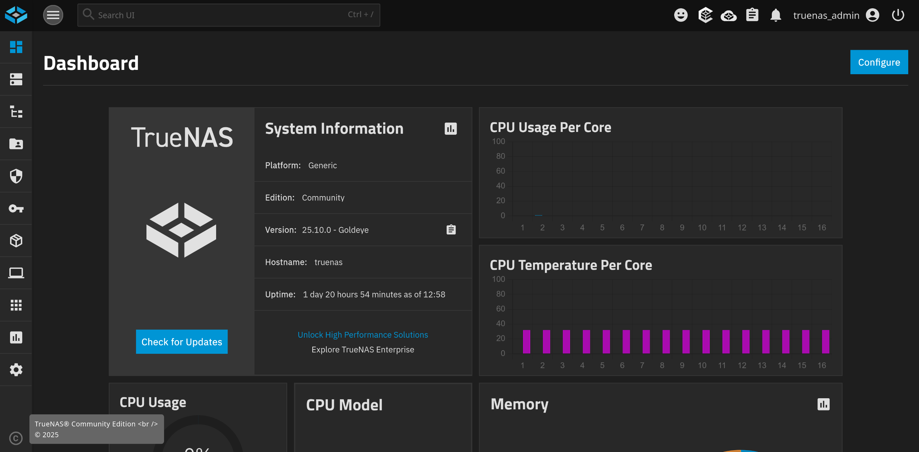
Task: Click the Send Feedback smiley icon
Action: click(x=681, y=15)
